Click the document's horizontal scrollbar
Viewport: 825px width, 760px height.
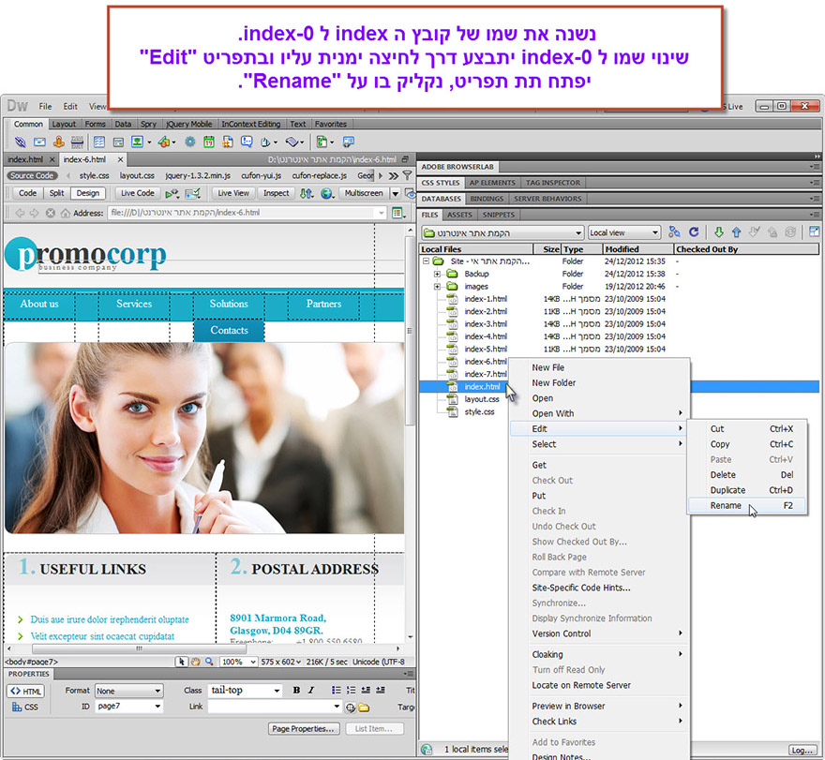138,648
